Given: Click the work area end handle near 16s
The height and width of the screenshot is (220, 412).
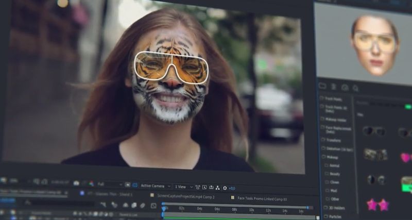Looking at the screenshot, I should tap(307, 208).
